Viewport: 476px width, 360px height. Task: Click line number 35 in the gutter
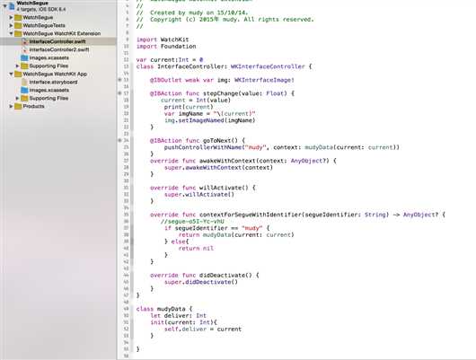126,215
